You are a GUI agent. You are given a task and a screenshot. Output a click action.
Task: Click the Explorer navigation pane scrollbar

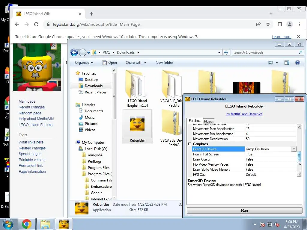114,96
